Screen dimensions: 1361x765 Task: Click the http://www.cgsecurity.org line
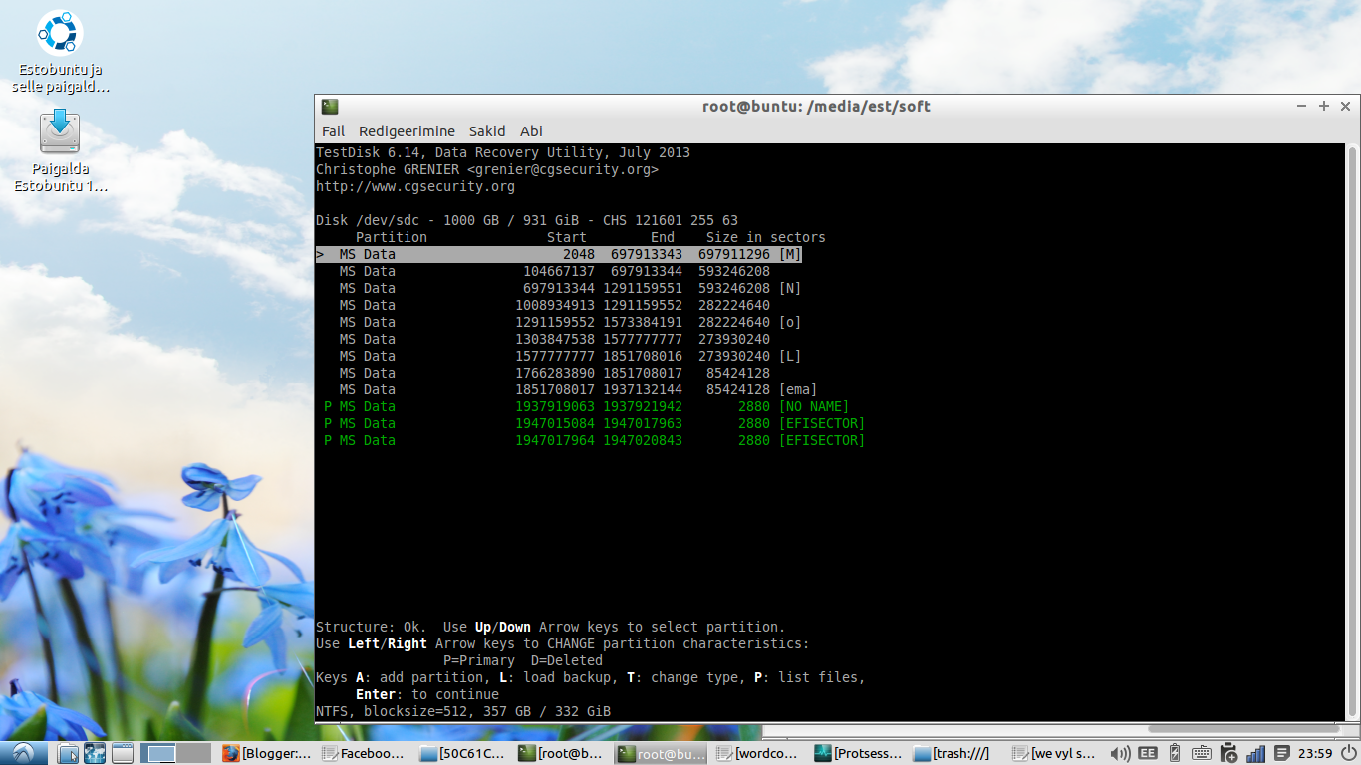tap(415, 187)
